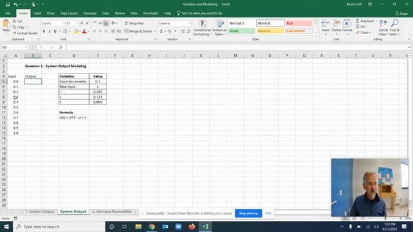Click the Orientation text angle icon
413x232 pixels.
point(114,23)
